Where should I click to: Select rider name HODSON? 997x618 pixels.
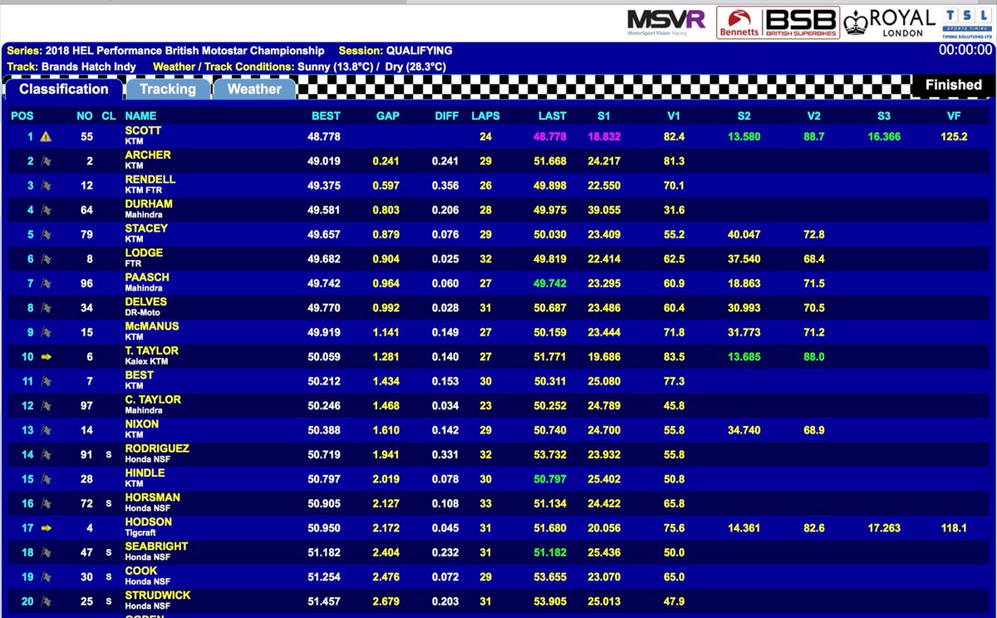click(x=149, y=522)
